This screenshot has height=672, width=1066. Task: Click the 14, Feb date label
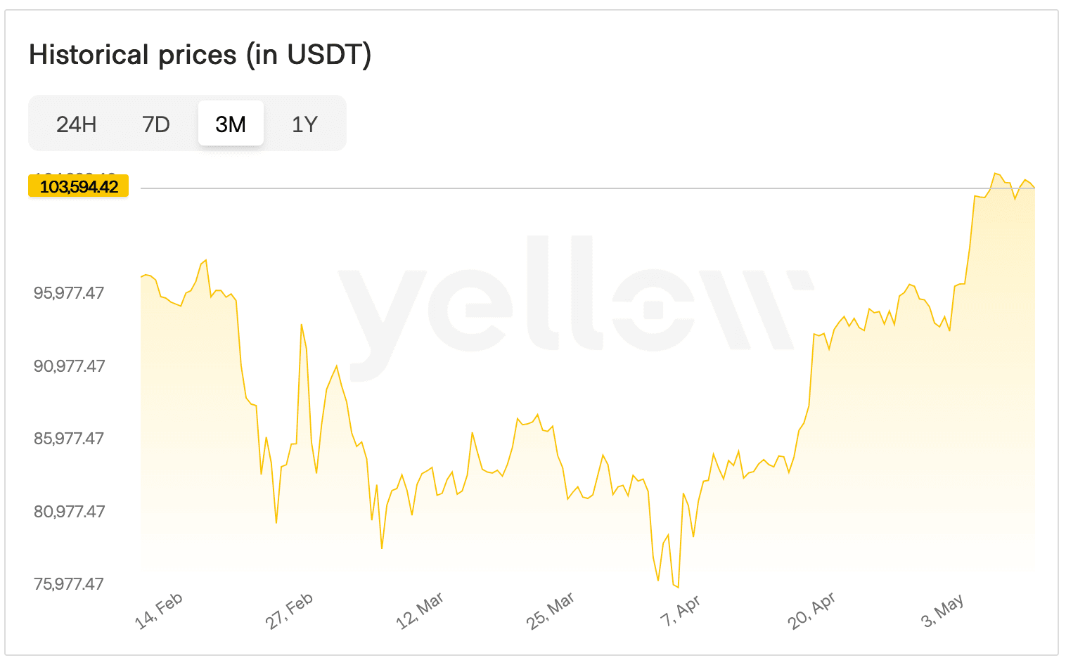(159, 610)
